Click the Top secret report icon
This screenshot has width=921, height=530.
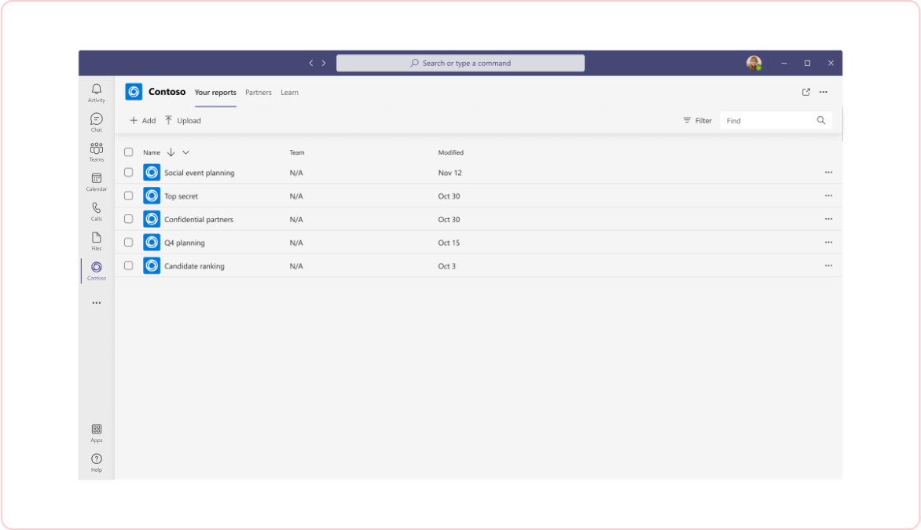click(152, 196)
